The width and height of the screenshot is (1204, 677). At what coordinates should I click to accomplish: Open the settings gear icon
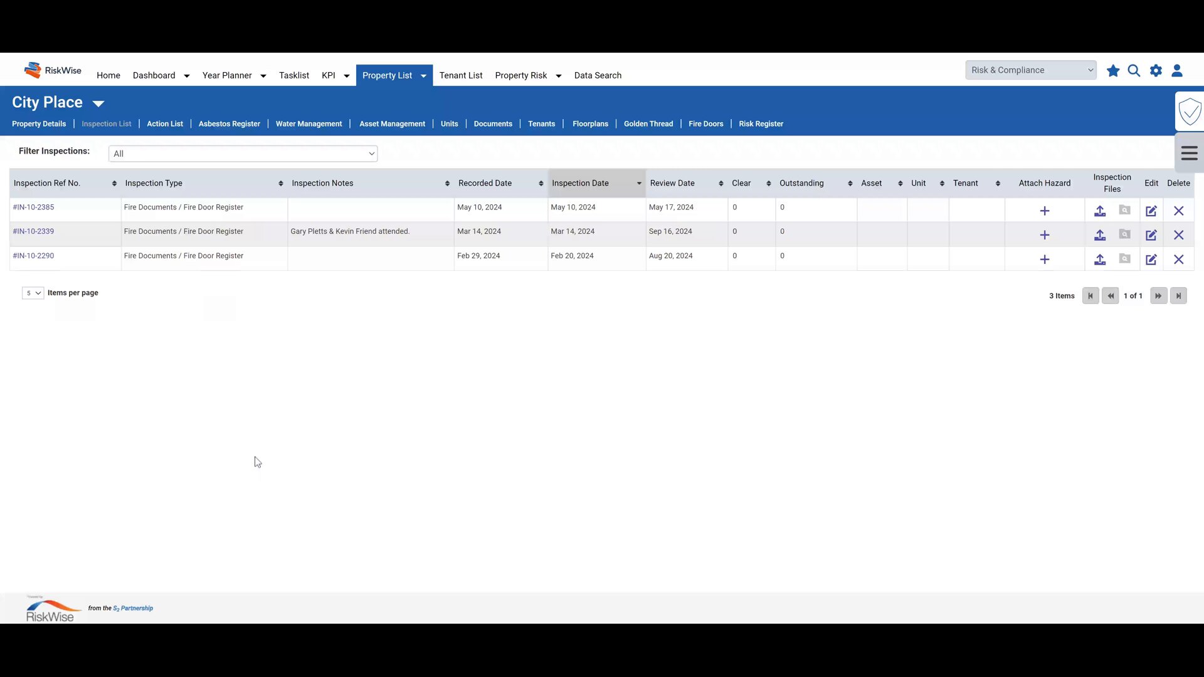point(1156,71)
